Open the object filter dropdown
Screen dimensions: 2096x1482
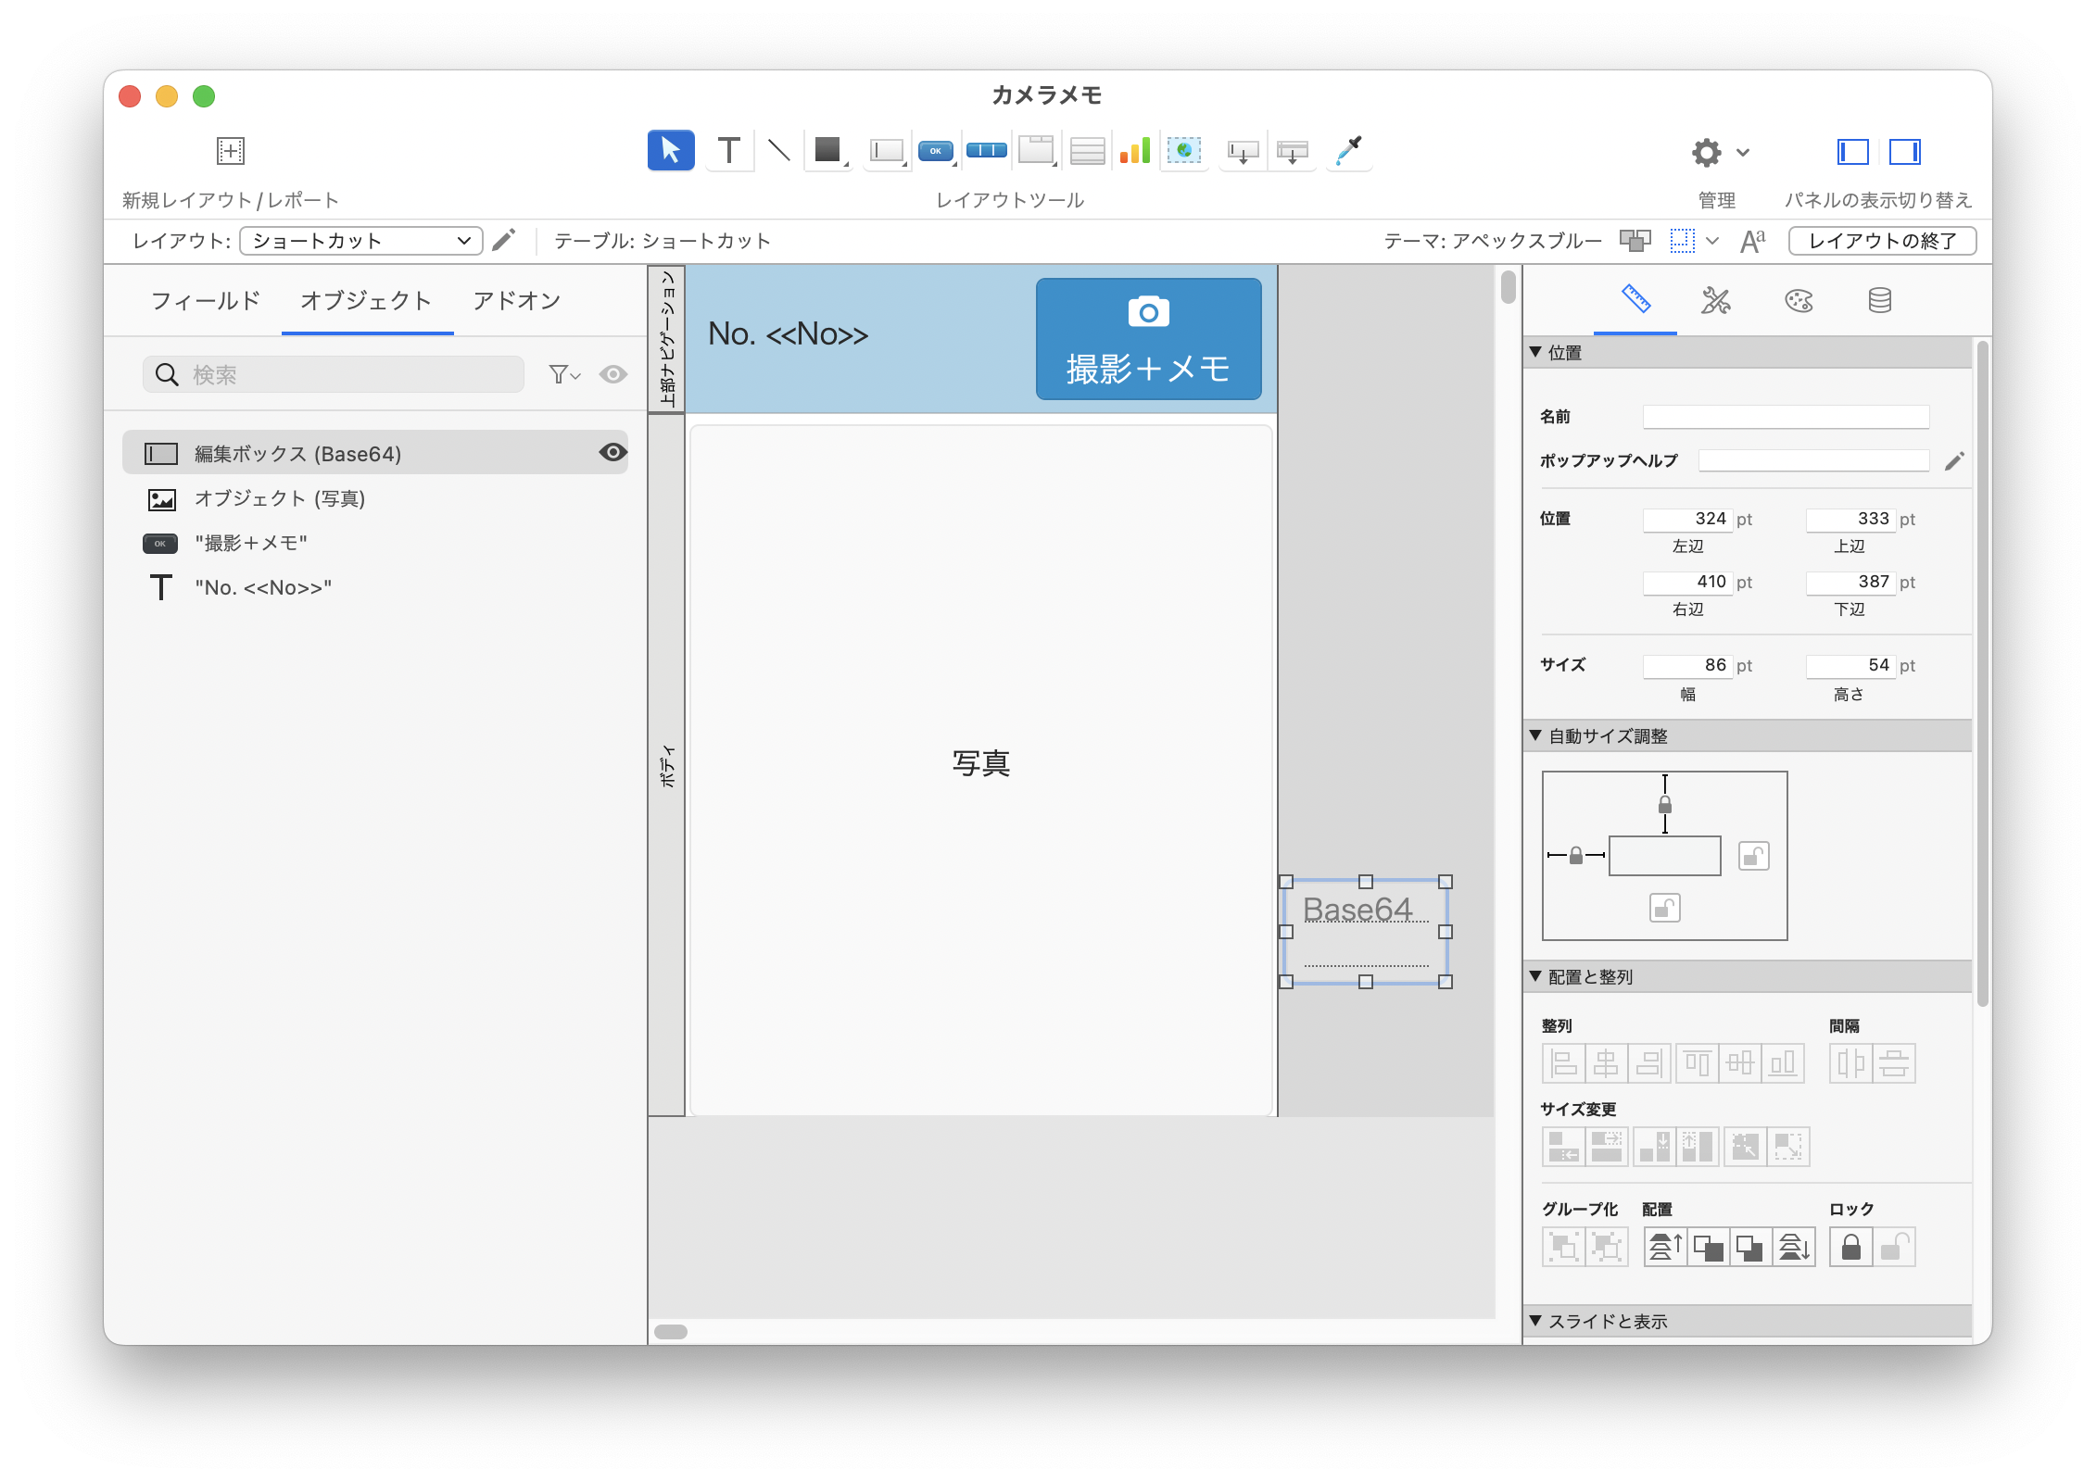click(564, 374)
